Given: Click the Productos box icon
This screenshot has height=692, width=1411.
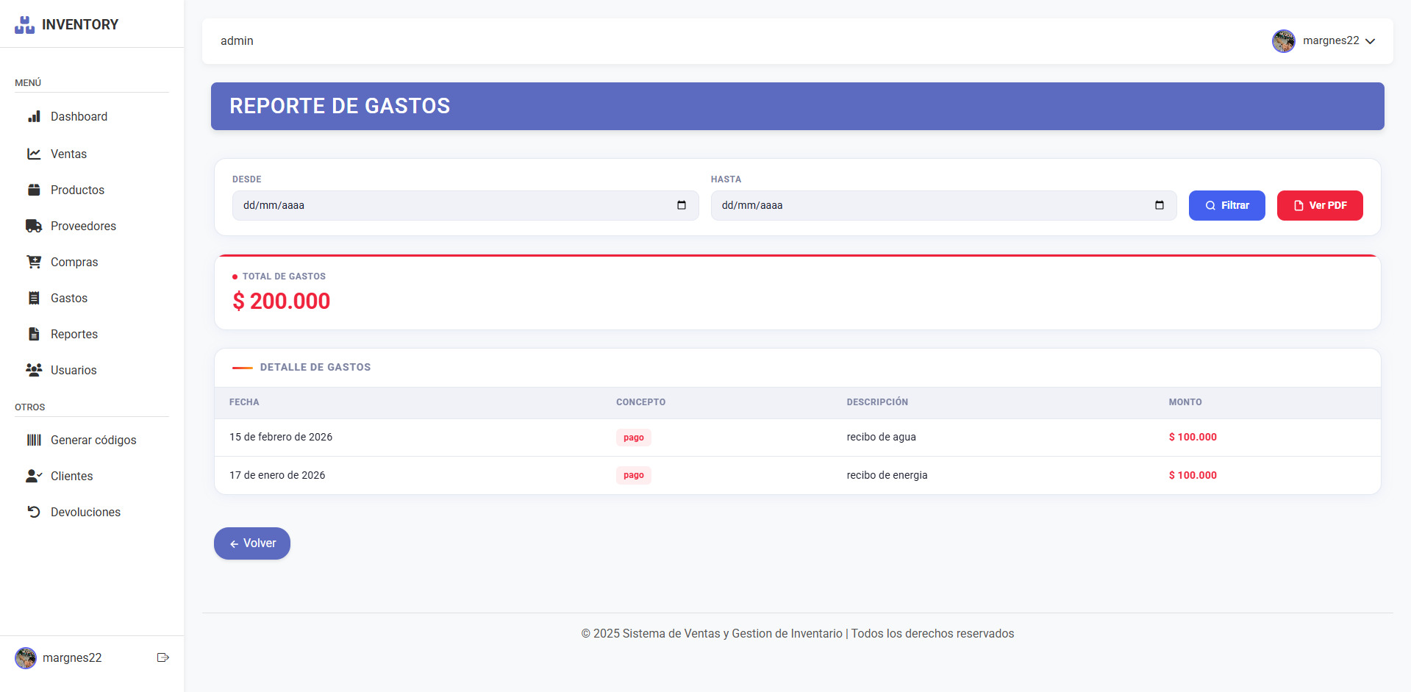Looking at the screenshot, I should coord(34,190).
